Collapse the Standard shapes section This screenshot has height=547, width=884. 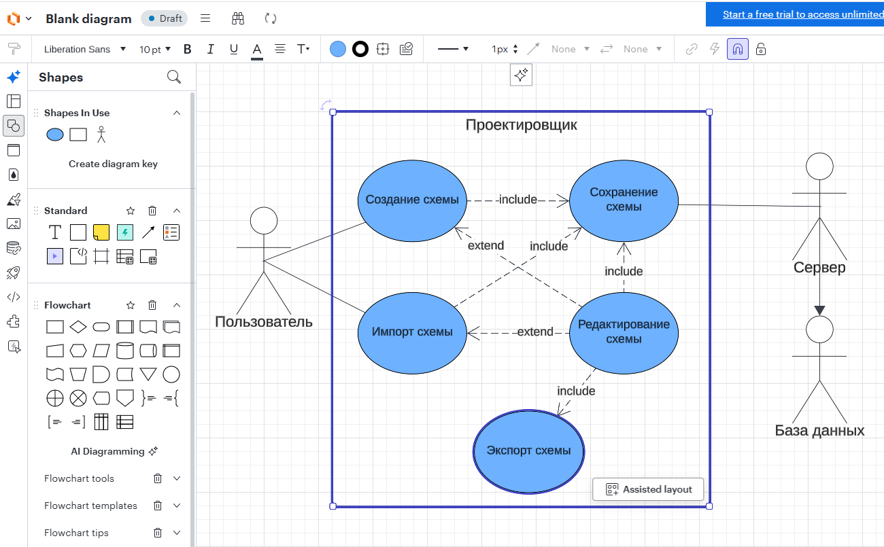pyautogui.click(x=177, y=211)
